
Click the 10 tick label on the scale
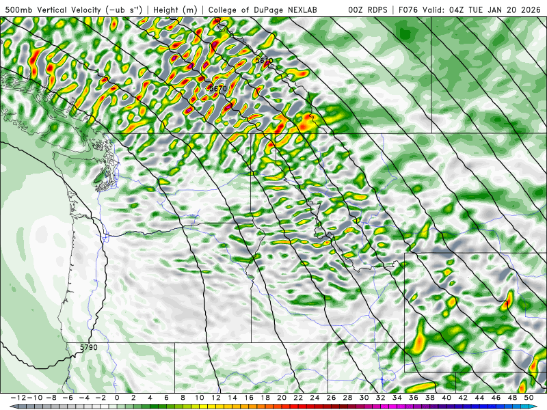pos(200,398)
